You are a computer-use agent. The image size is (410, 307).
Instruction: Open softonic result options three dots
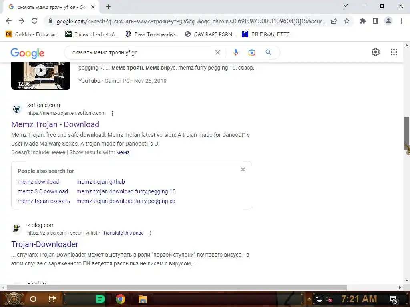click(113, 113)
